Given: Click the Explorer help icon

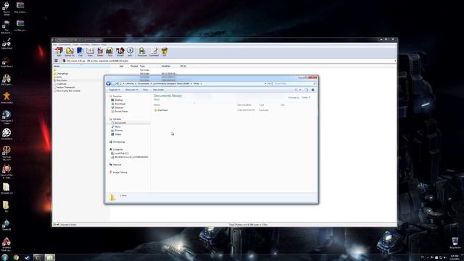Looking at the screenshot, I should tap(312, 90).
